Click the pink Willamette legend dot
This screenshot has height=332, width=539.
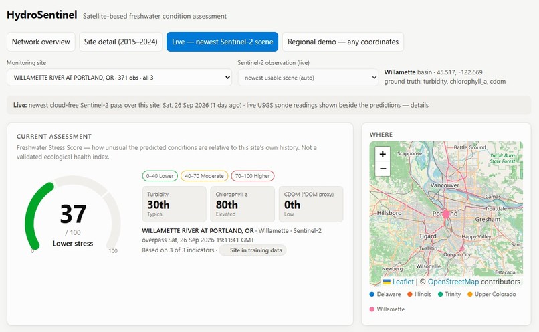pos(372,309)
